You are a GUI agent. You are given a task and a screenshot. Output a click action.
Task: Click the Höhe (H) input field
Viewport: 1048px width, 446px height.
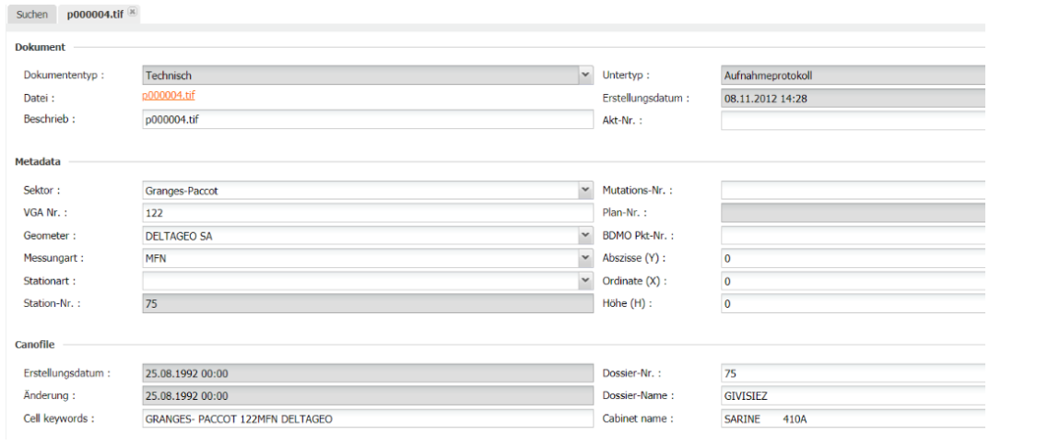853,303
